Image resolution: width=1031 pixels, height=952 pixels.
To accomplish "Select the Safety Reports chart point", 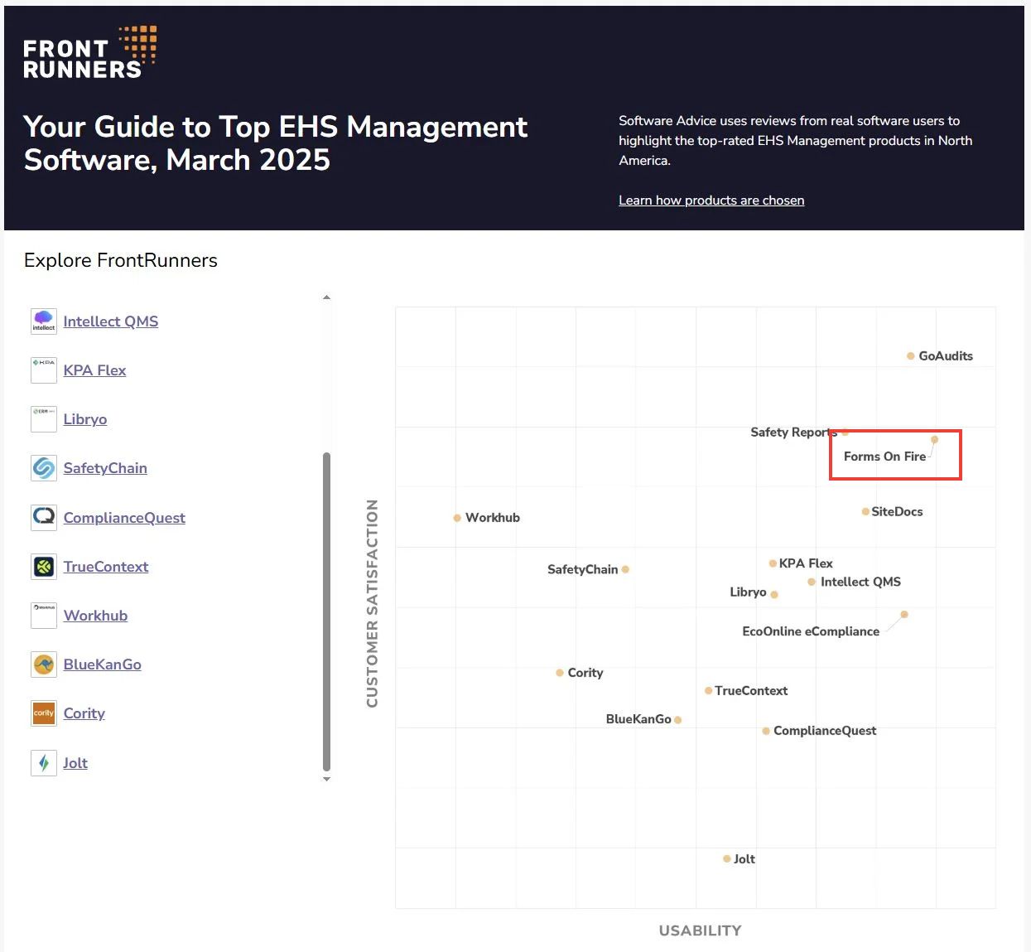I will 845,432.
